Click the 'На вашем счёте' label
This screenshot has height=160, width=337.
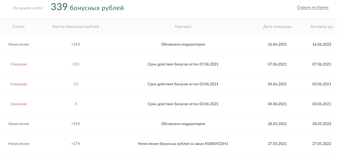28,8
